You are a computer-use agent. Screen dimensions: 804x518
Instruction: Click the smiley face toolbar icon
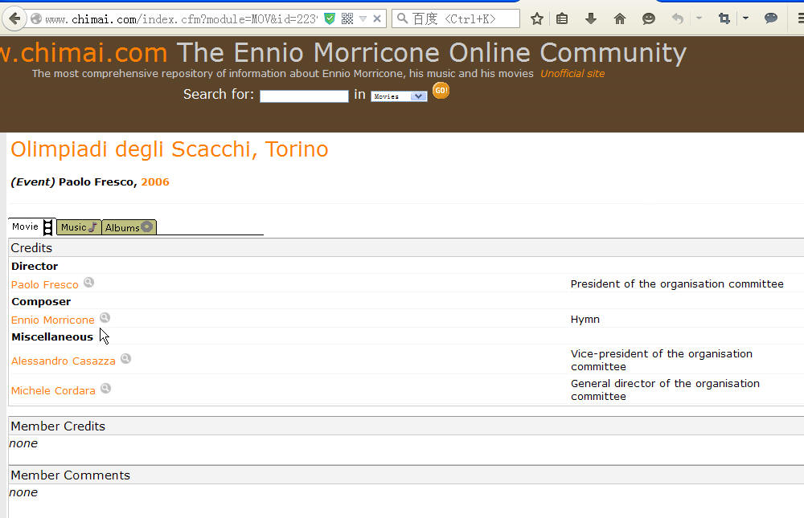(649, 19)
